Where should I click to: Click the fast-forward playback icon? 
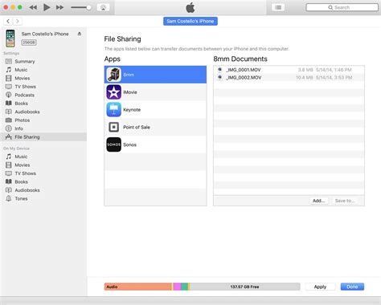(x=59, y=7)
